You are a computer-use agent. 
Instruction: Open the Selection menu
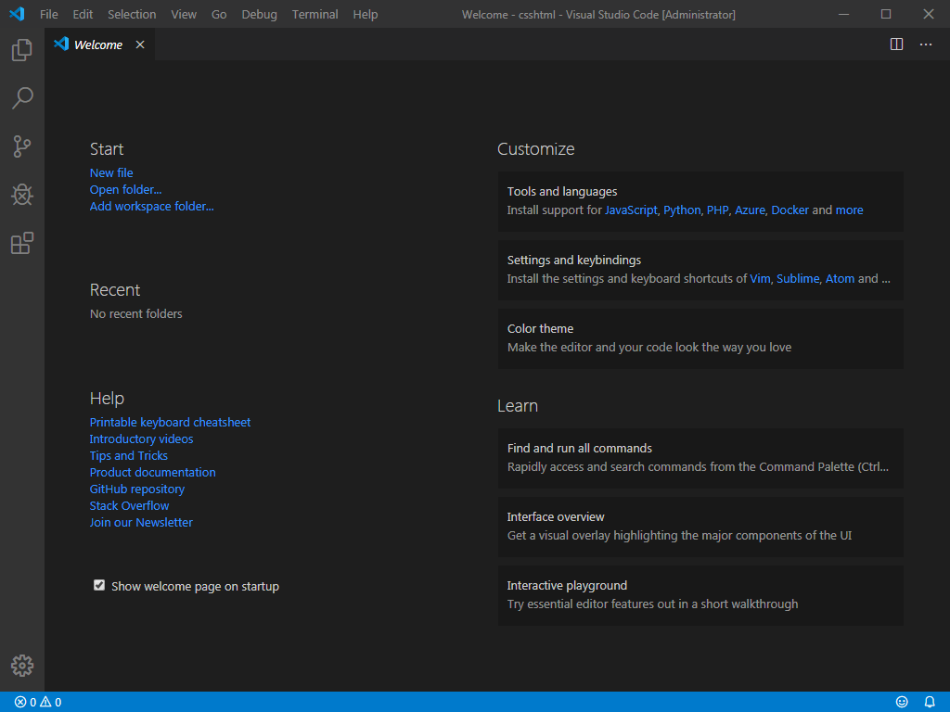pyautogui.click(x=132, y=15)
